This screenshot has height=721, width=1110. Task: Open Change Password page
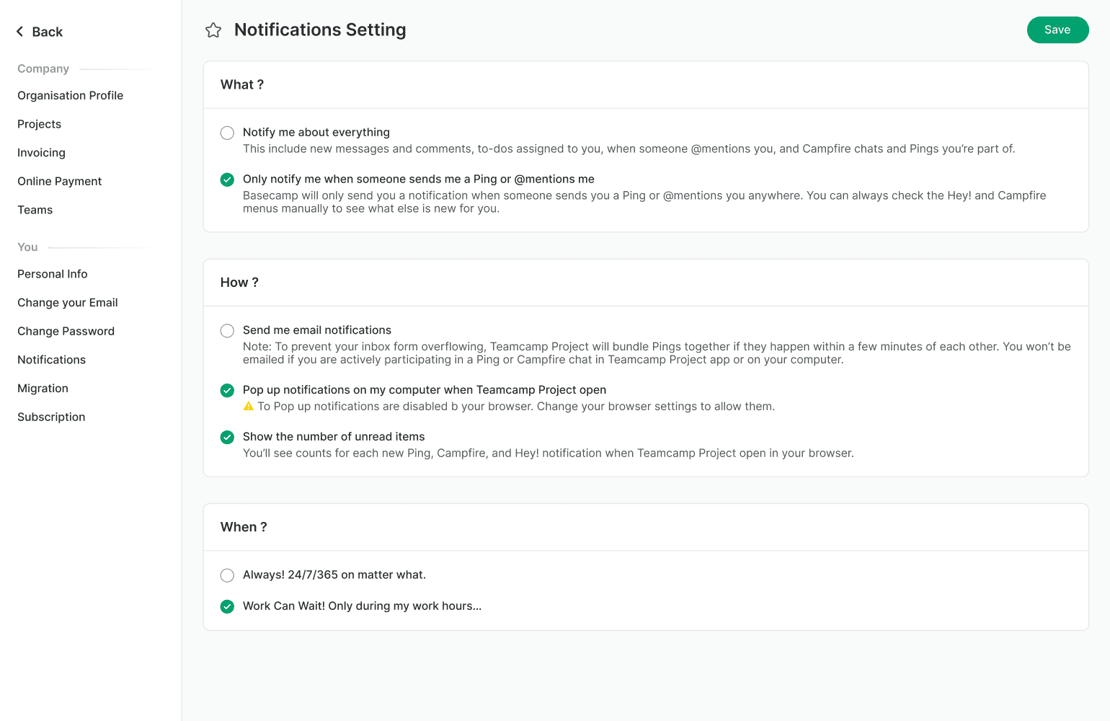coord(66,331)
